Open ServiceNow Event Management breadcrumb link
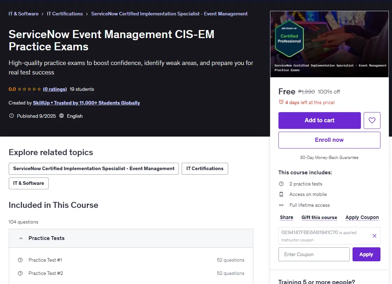This screenshot has width=392, height=284. click(169, 14)
